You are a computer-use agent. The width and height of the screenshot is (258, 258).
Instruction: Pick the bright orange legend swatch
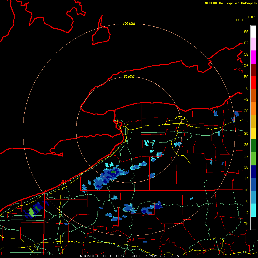[253, 108]
